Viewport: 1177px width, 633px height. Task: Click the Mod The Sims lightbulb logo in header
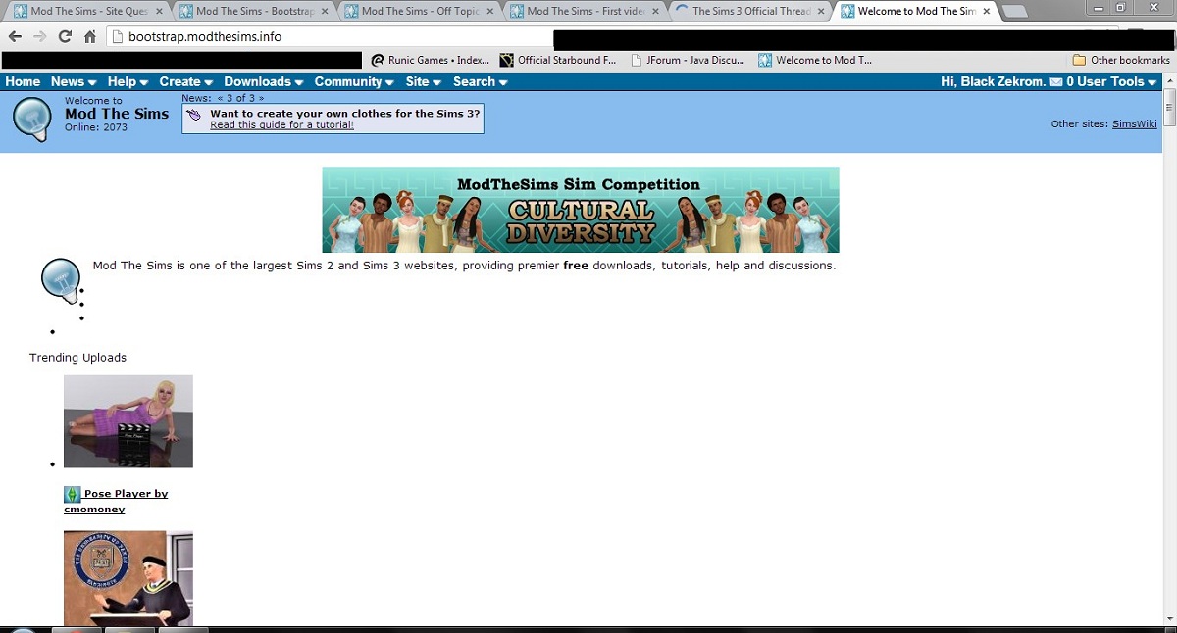[31, 120]
